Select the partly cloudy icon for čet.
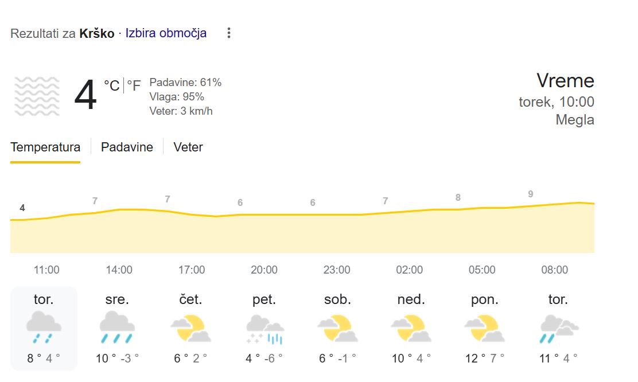The image size is (638, 382). tap(190, 327)
